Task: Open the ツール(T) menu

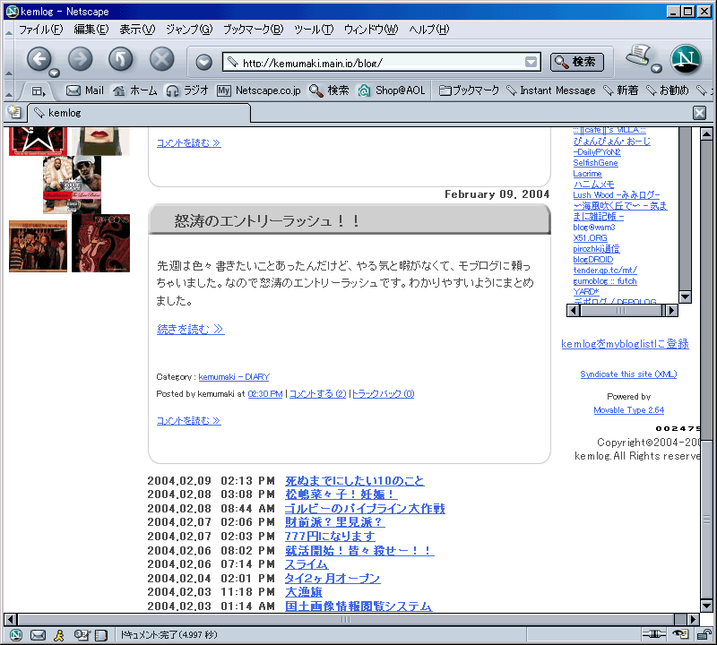Action: (314, 30)
